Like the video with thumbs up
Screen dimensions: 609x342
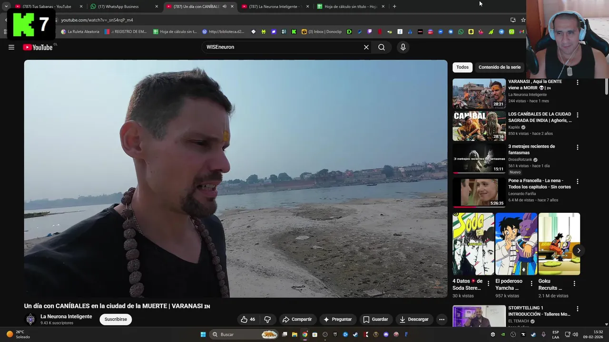248,319
